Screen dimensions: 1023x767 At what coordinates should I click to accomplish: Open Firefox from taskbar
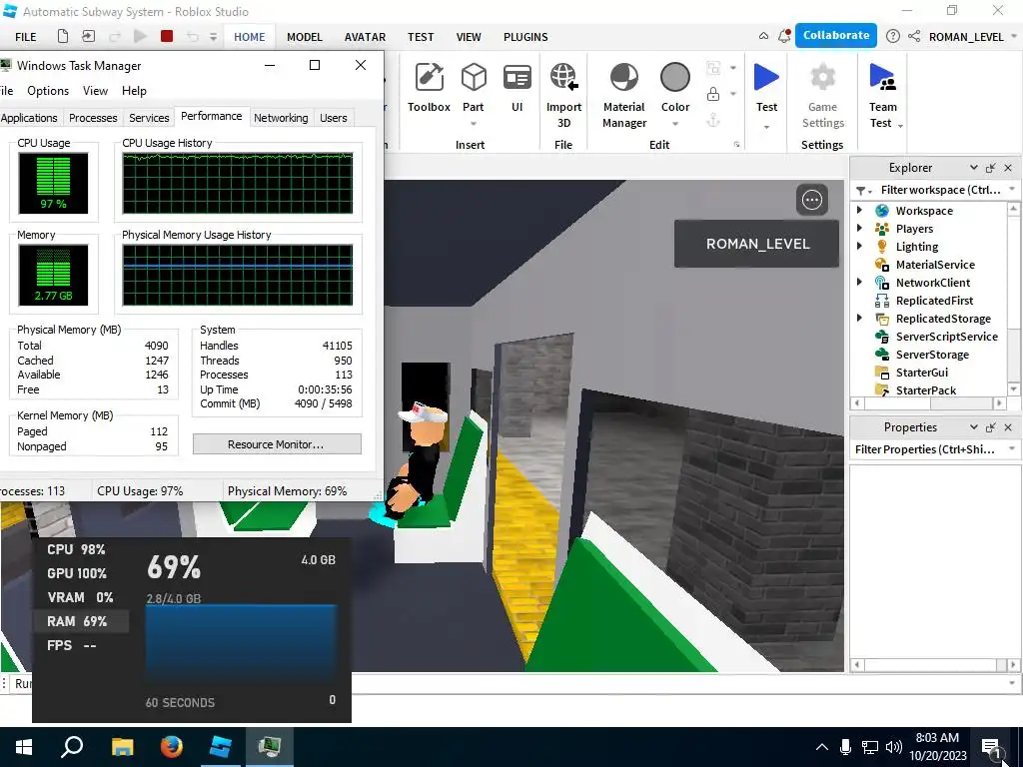click(x=172, y=747)
